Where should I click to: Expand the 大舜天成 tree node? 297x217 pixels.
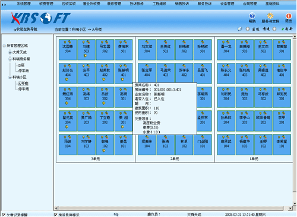(10, 52)
